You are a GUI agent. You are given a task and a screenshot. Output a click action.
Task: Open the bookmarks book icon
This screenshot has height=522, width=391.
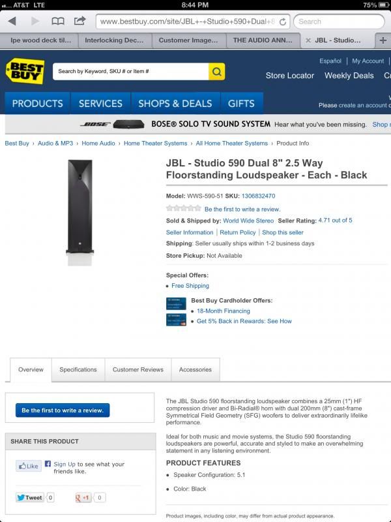click(x=58, y=22)
